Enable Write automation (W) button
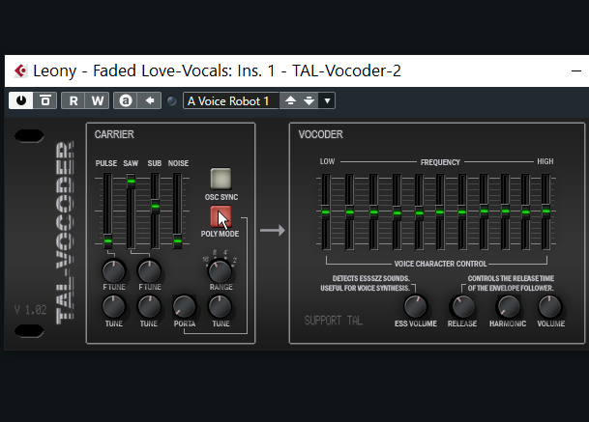The height and width of the screenshot is (422, 589). tap(98, 100)
